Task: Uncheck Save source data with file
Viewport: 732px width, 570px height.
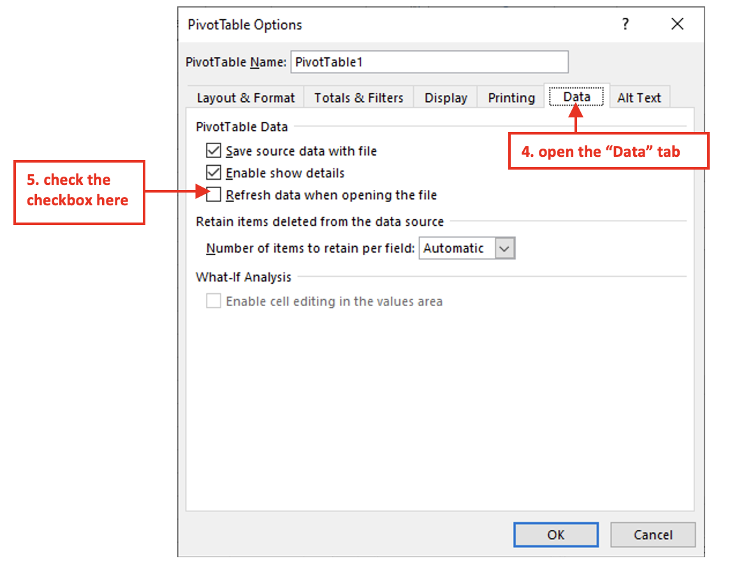Action: coord(213,151)
